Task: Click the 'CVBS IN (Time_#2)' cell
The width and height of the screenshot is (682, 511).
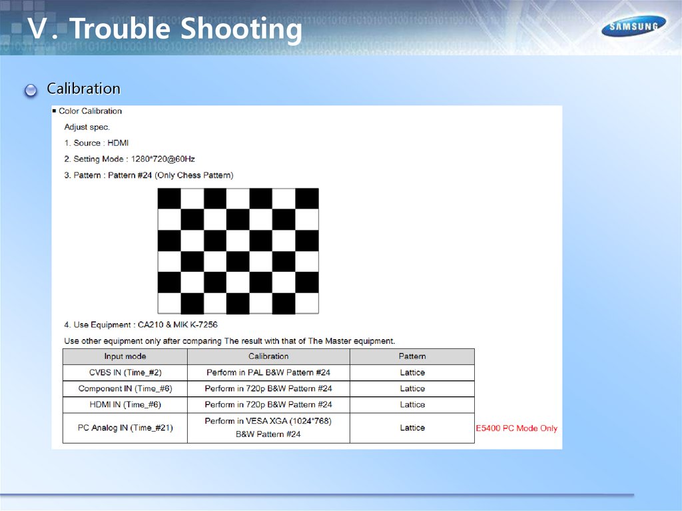Action: click(125, 372)
